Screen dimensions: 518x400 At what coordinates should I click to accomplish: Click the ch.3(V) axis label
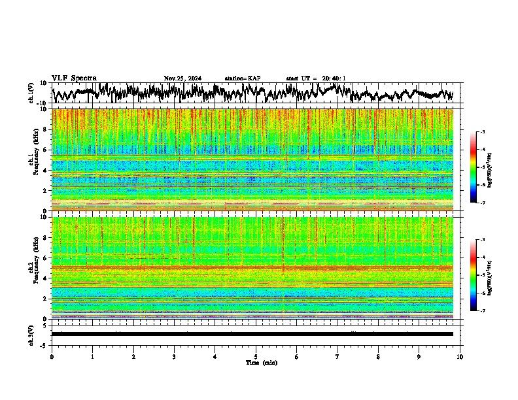31,336
